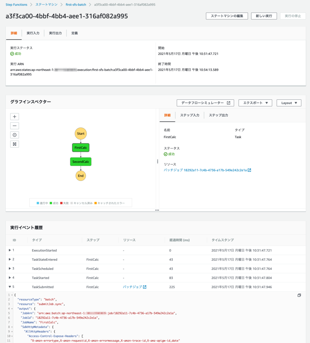Go to ステートマシン breadcrumb
The image size is (310, 343).
[46, 5]
